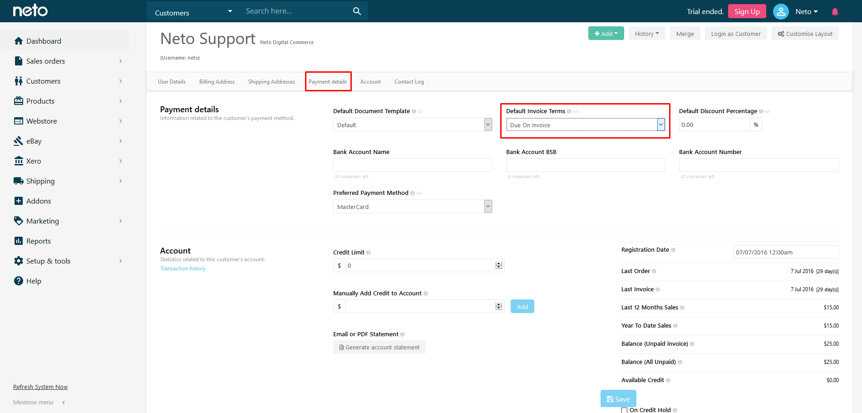Switch to the Billing Address tab
The width and height of the screenshot is (862, 413).
point(217,82)
